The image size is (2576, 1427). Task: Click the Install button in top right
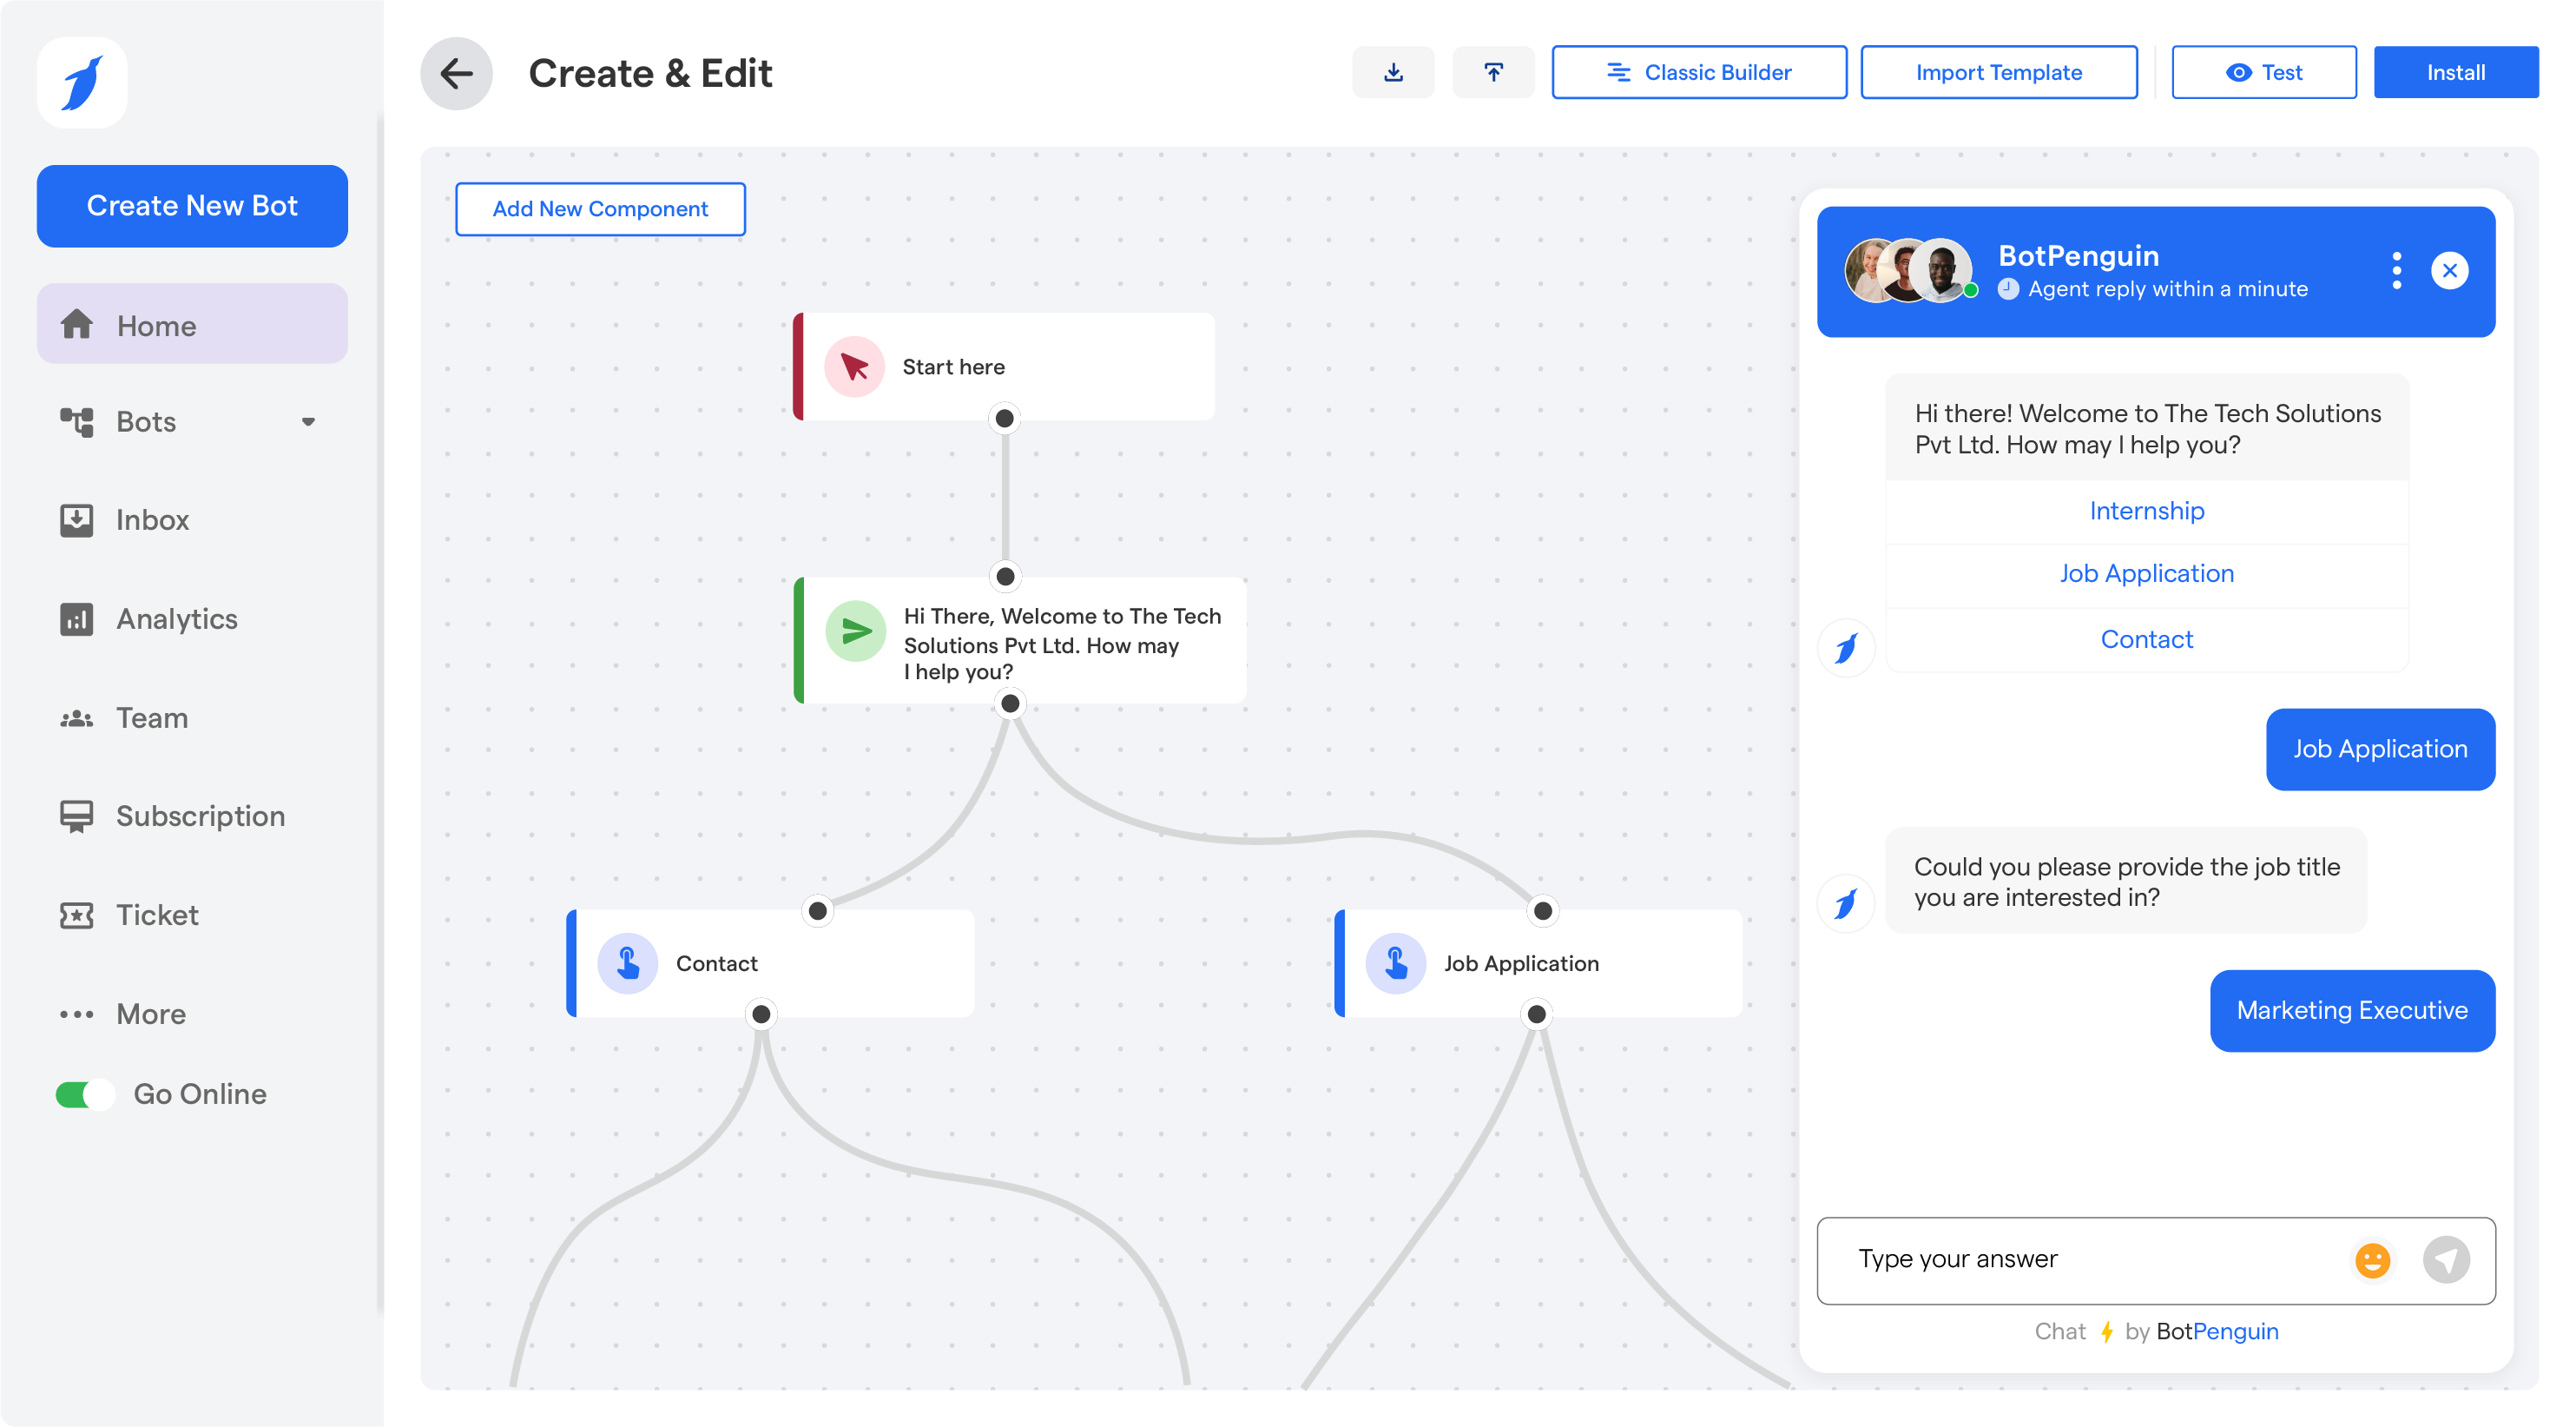(x=2456, y=72)
